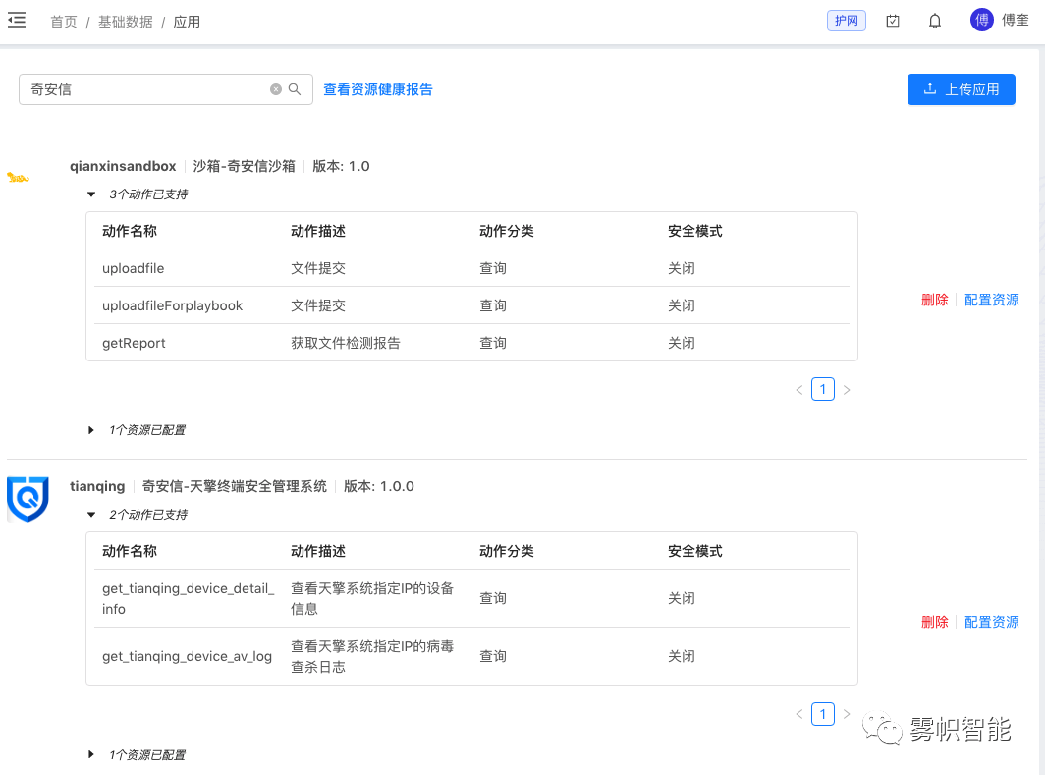Screen dimensions: 1045x775
Task: Click get_tianqing_device_av_log action name
Action: click(187, 656)
